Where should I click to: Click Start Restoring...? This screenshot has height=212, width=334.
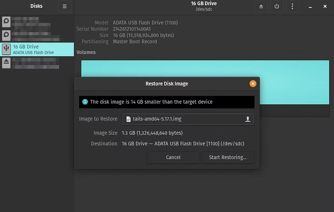tap(228, 157)
